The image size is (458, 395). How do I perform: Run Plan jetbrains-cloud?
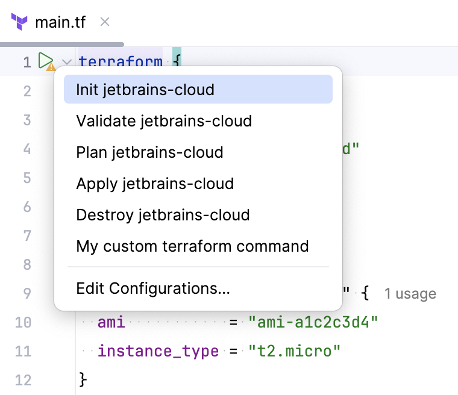coord(149,152)
